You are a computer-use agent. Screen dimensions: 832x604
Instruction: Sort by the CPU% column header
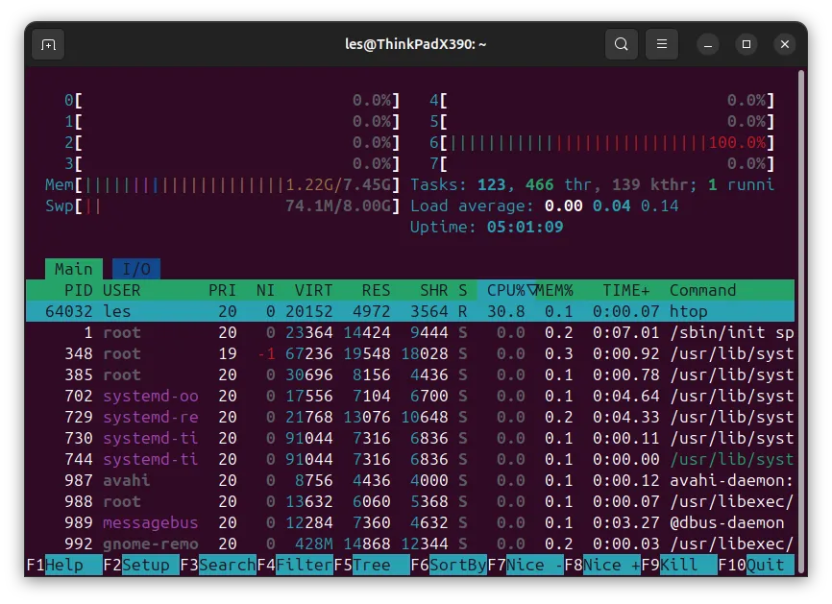506,290
